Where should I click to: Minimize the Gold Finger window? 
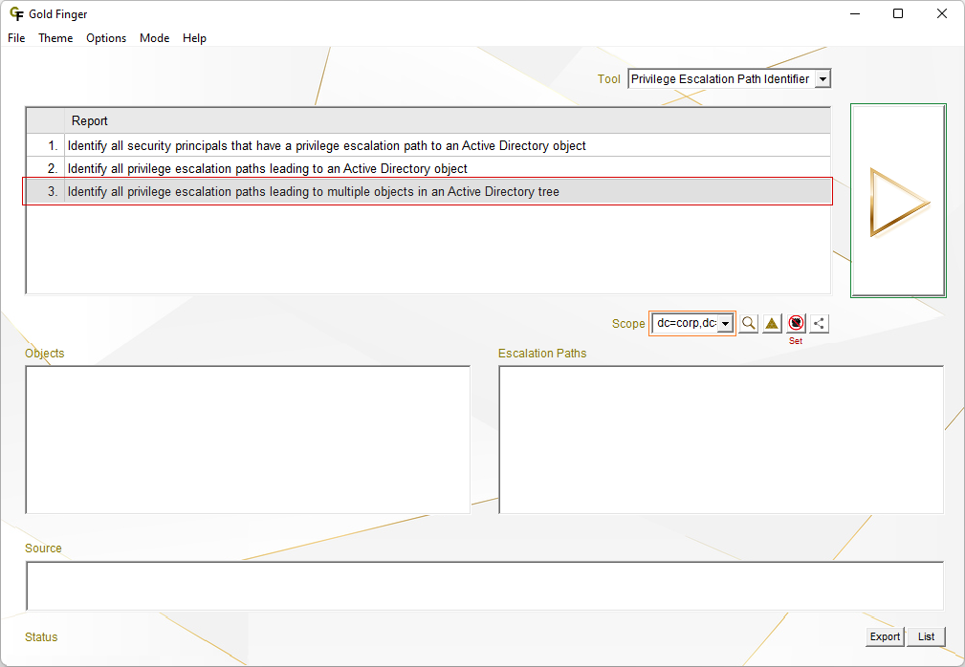(855, 13)
